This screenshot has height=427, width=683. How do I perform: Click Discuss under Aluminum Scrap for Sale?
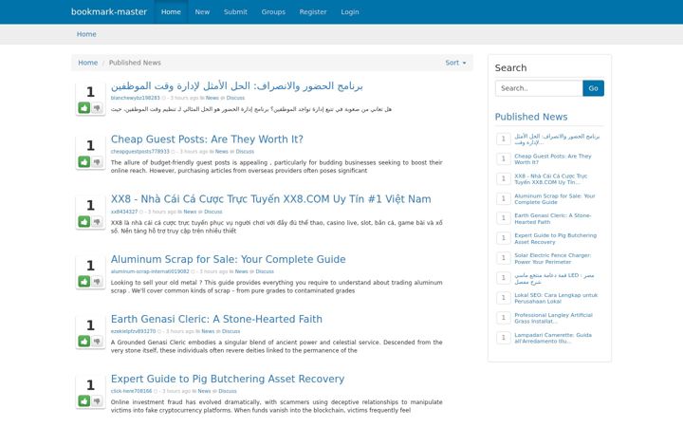(265, 271)
